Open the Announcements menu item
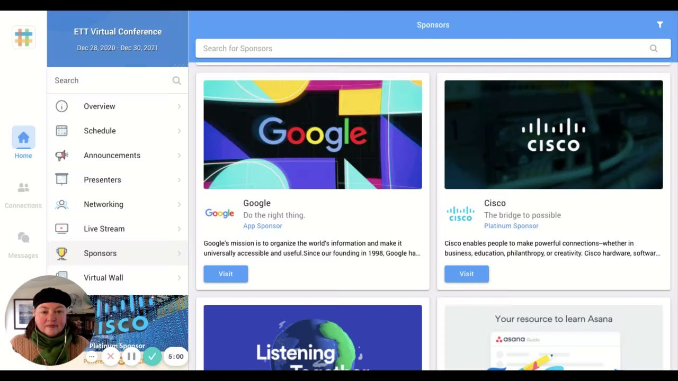 [118, 155]
